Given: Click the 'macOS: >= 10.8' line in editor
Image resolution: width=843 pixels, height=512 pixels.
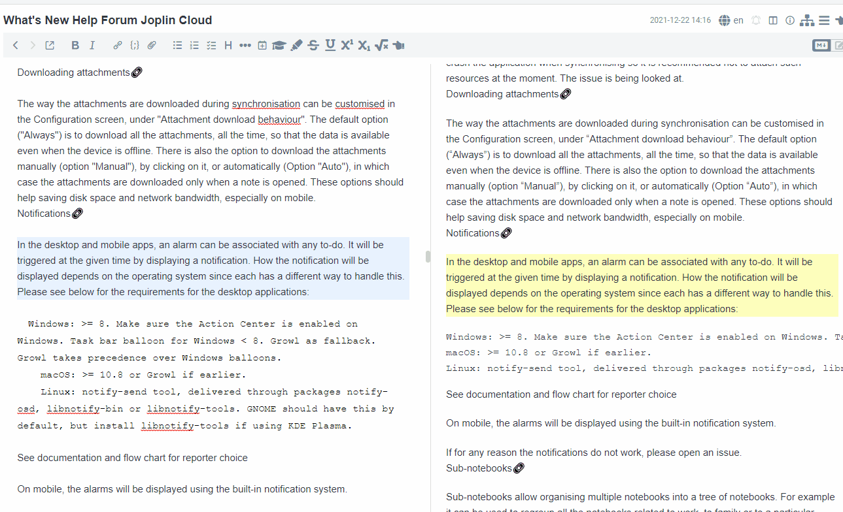Looking at the screenshot, I should pos(143,375).
